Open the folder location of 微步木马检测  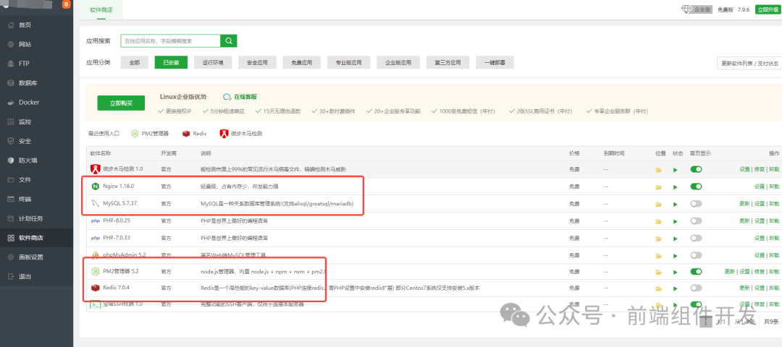point(658,171)
